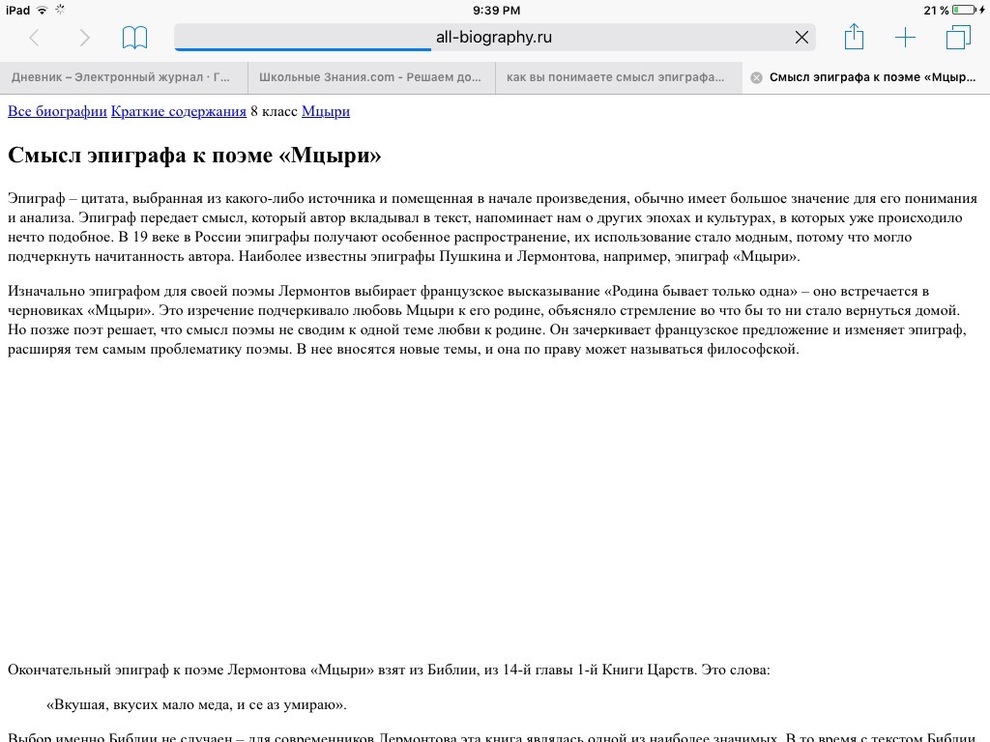Tap the Wi-Fi status icon
Image resolution: width=990 pixels, height=742 pixels.
(42, 10)
